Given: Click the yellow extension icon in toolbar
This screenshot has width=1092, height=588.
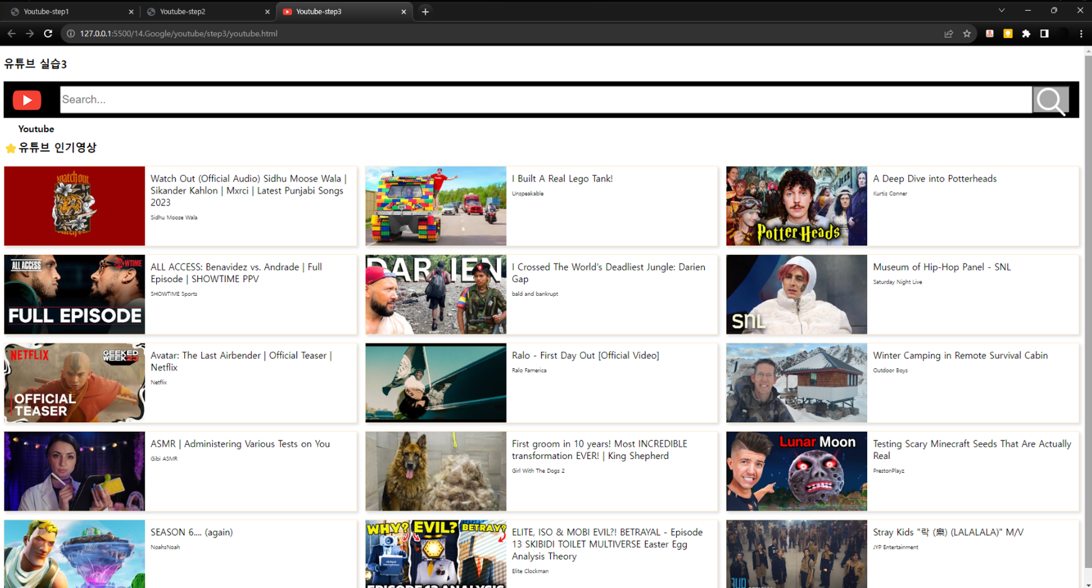Looking at the screenshot, I should pyautogui.click(x=1007, y=34).
